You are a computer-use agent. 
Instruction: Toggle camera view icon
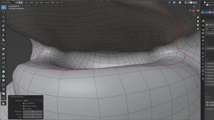[198, 25]
